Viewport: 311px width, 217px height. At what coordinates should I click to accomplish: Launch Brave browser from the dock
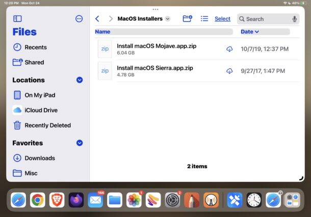(x=57, y=200)
